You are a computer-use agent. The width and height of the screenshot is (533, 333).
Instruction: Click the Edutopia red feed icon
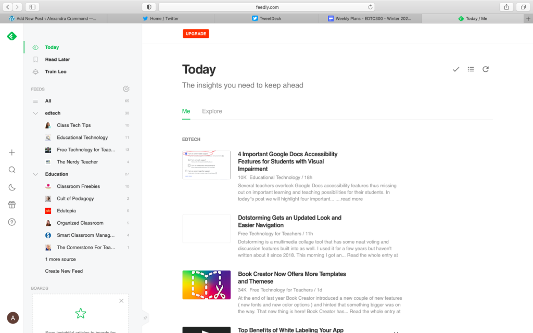(48, 211)
